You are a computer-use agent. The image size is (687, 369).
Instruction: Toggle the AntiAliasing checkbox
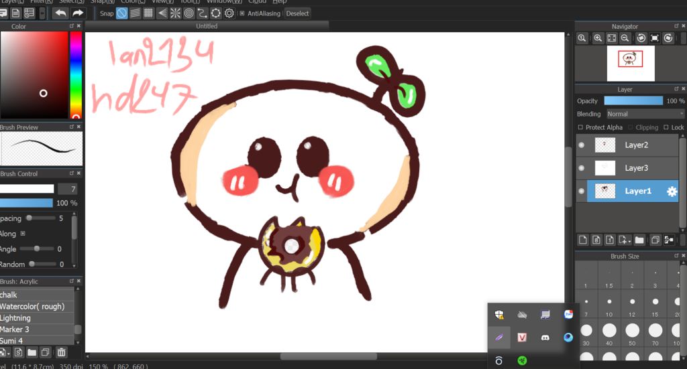242,13
